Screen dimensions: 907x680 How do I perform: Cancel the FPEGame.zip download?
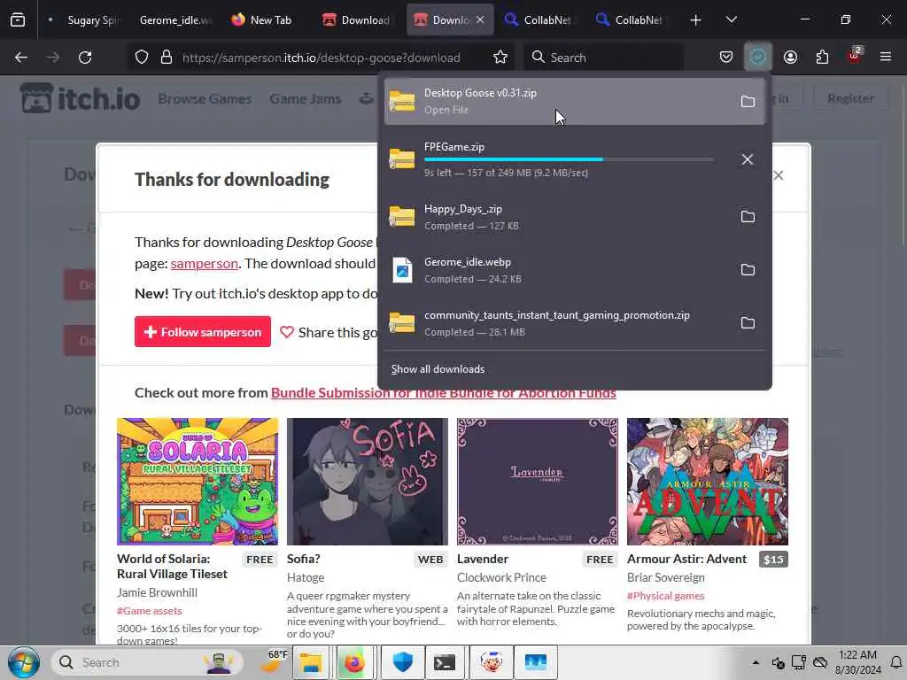click(x=748, y=159)
